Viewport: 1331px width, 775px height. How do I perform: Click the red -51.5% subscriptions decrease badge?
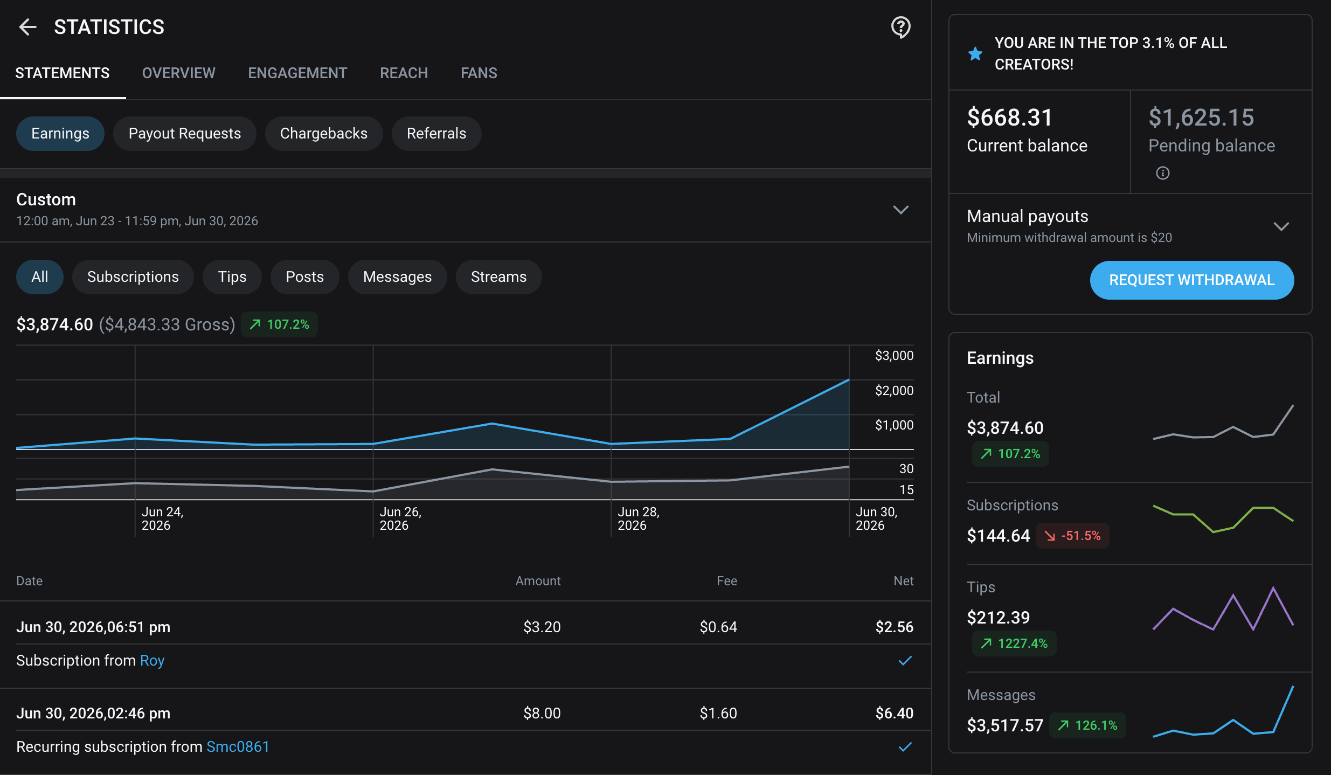[x=1072, y=536]
